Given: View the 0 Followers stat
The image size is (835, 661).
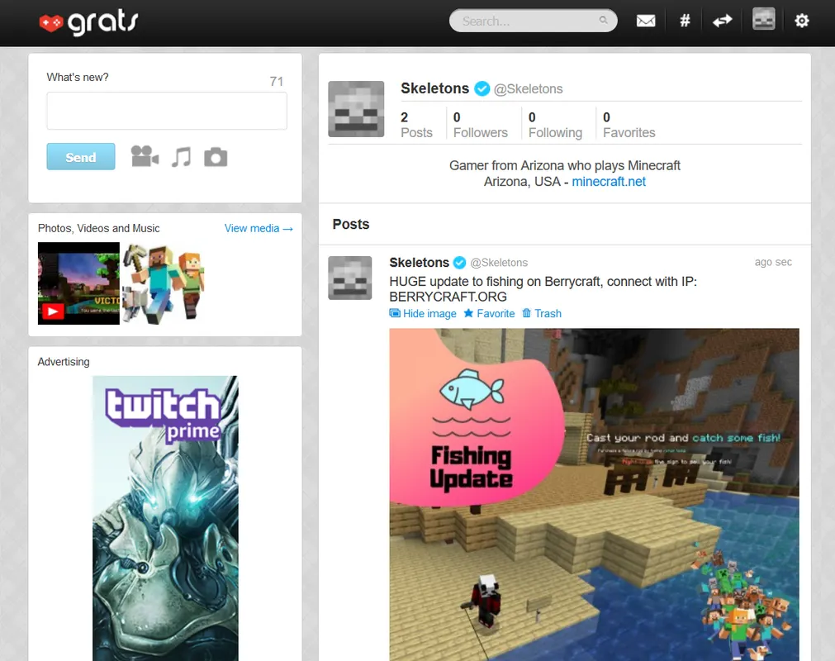Looking at the screenshot, I should click(481, 125).
